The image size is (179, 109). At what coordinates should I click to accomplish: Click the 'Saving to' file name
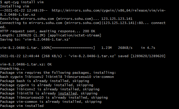pos(46,39)
